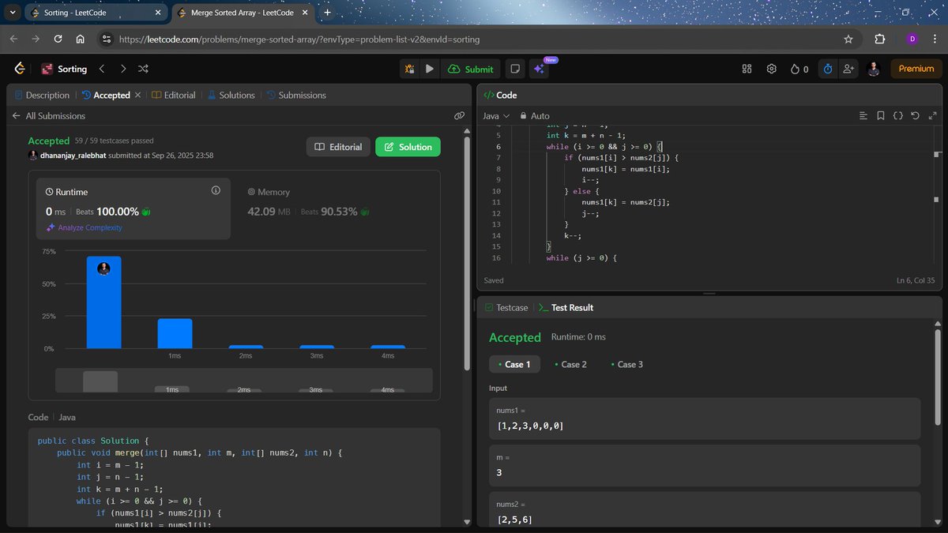Submit the solution
This screenshot has width=948, height=533.
click(471, 69)
